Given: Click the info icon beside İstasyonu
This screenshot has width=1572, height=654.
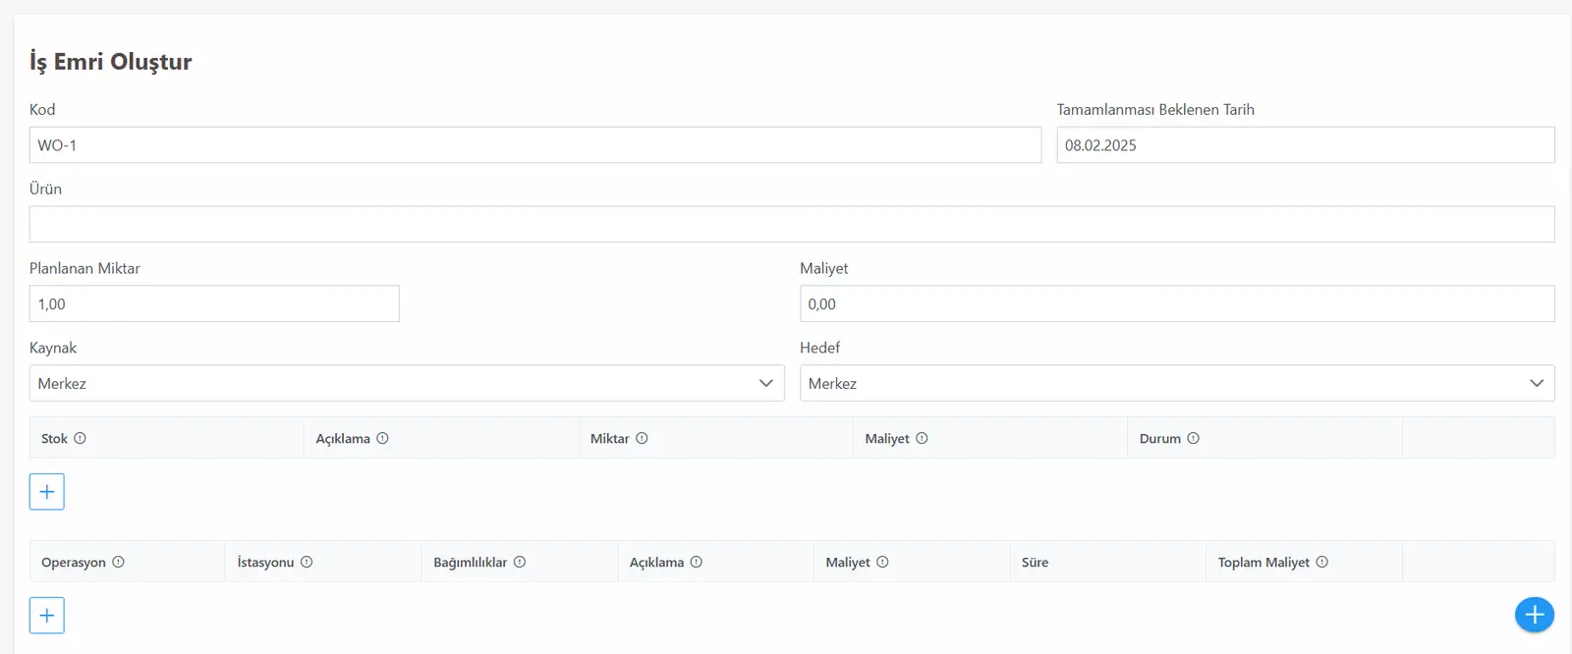Looking at the screenshot, I should 307,563.
